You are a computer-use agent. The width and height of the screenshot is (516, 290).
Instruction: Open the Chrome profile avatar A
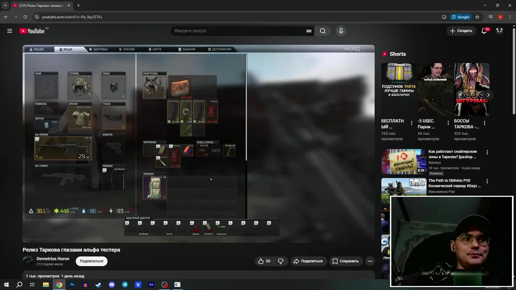click(500, 17)
